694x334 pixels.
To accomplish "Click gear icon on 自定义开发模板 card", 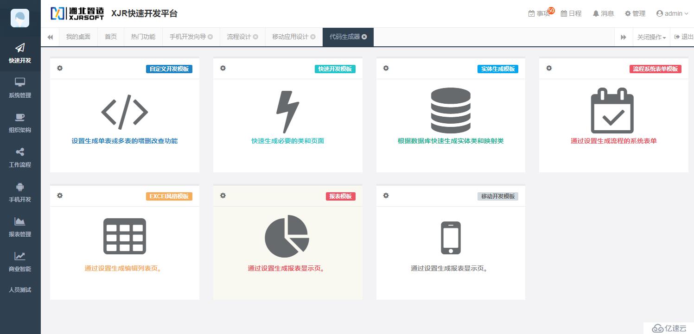I will (60, 68).
